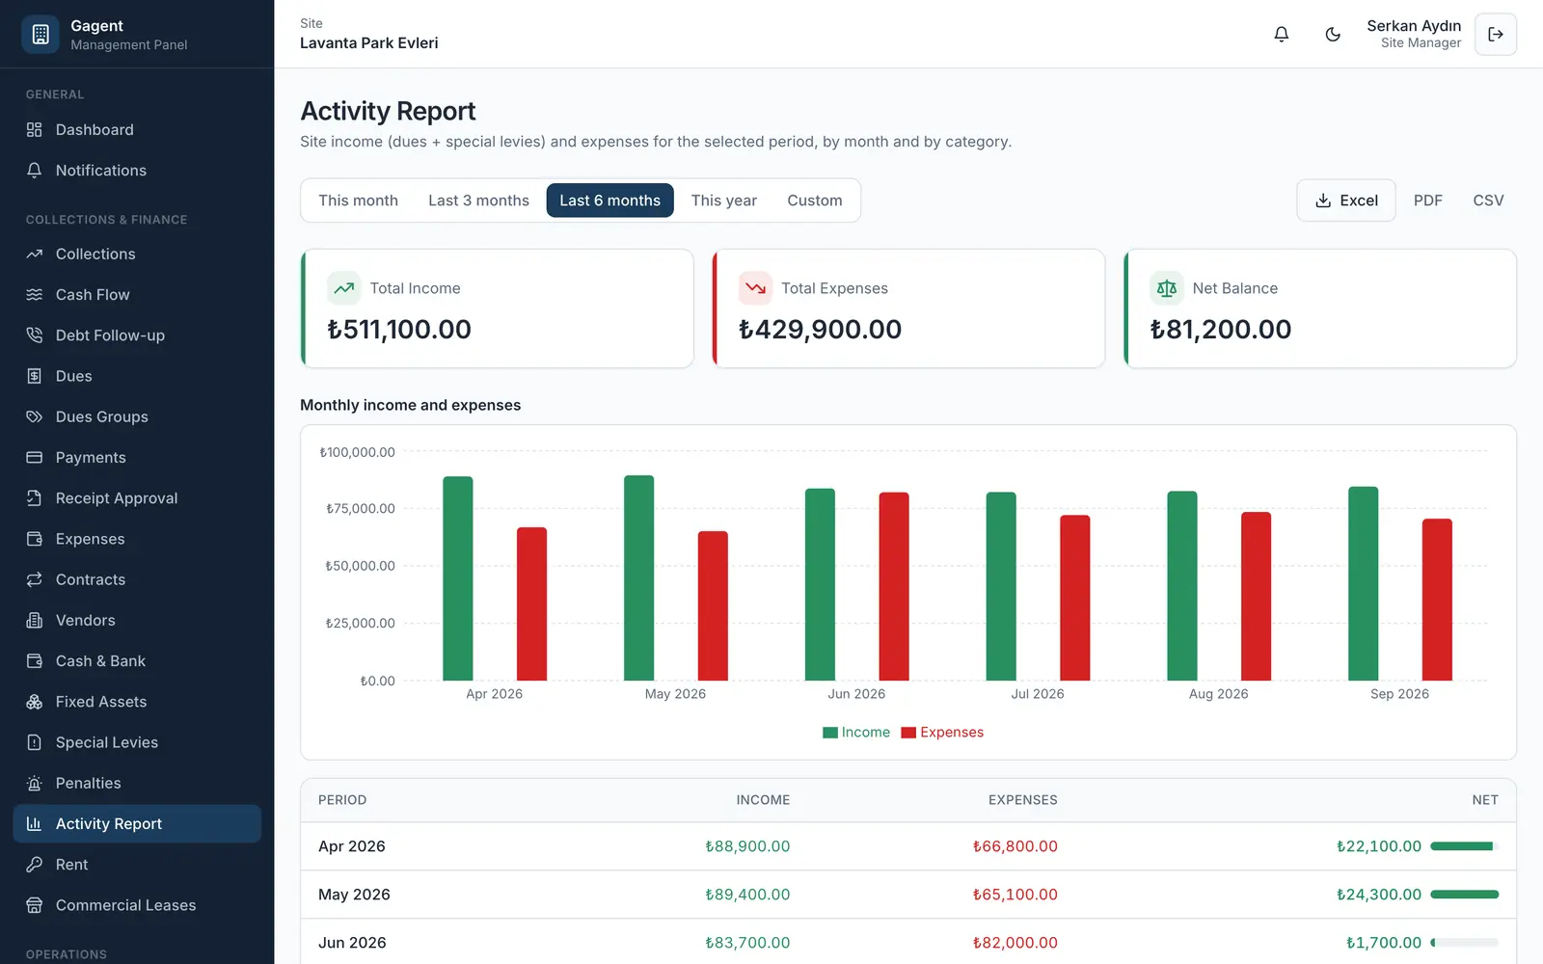Open Cash & Bank
The height and width of the screenshot is (964, 1543).
(137, 660)
